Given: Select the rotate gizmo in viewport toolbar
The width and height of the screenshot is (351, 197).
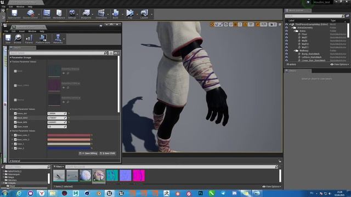Looking at the screenshot, I should (x=217, y=24).
